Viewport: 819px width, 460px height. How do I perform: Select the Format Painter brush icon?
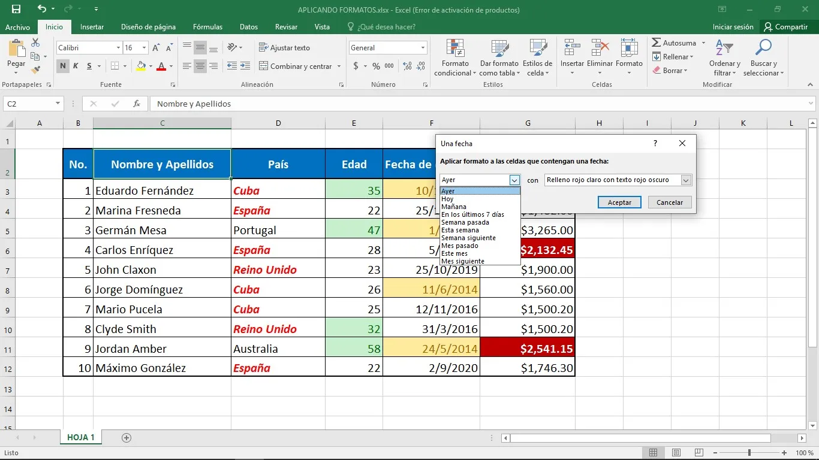(35, 69)
